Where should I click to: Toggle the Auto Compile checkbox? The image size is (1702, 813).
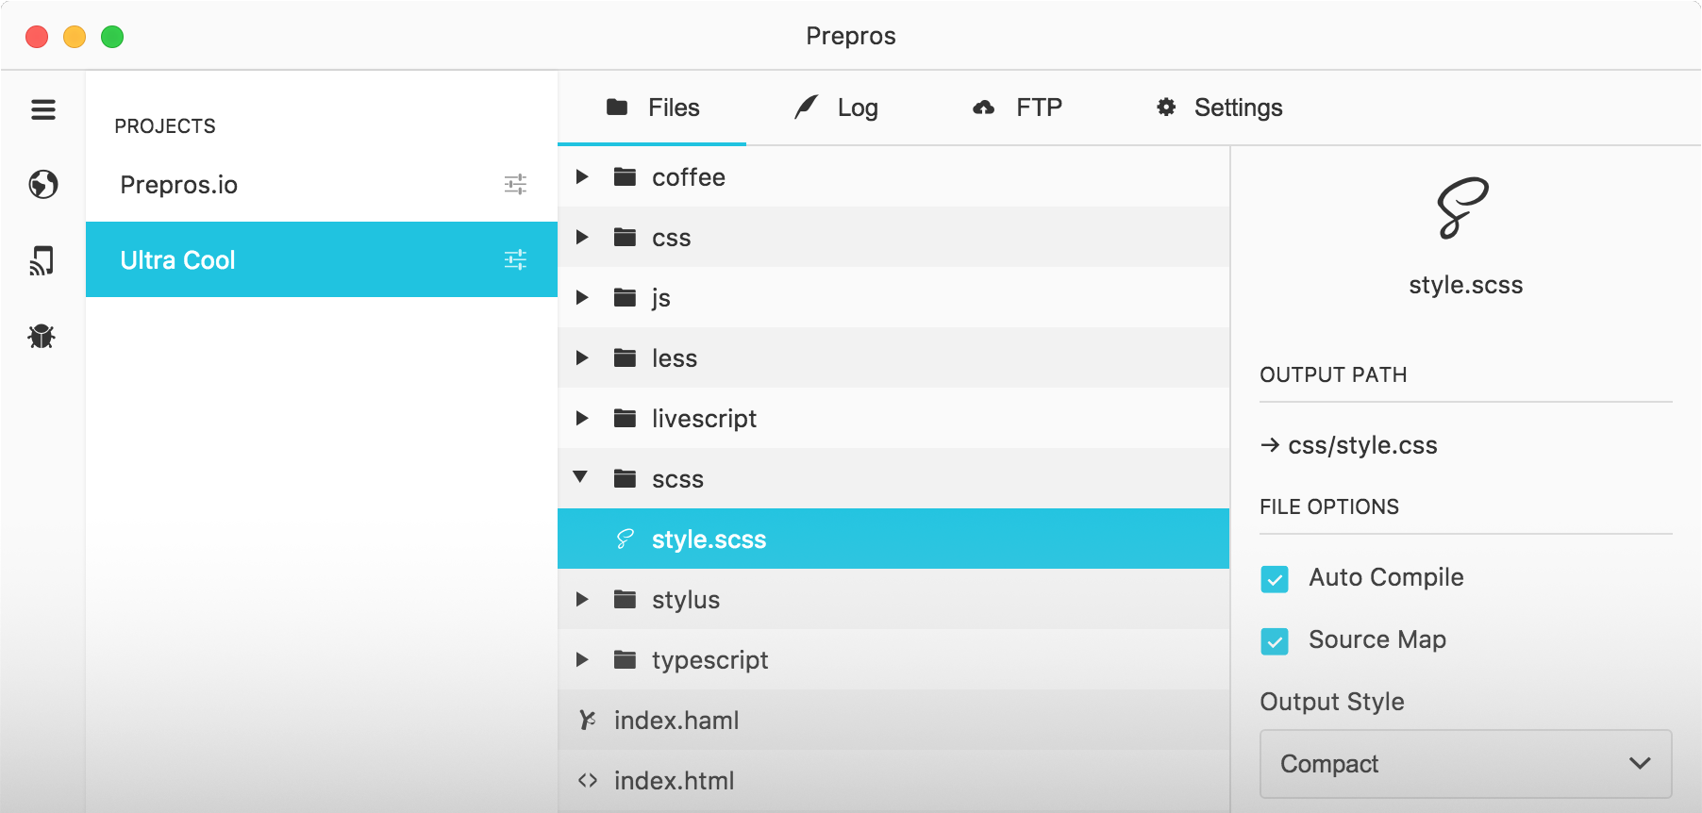tap(1275, 579)
